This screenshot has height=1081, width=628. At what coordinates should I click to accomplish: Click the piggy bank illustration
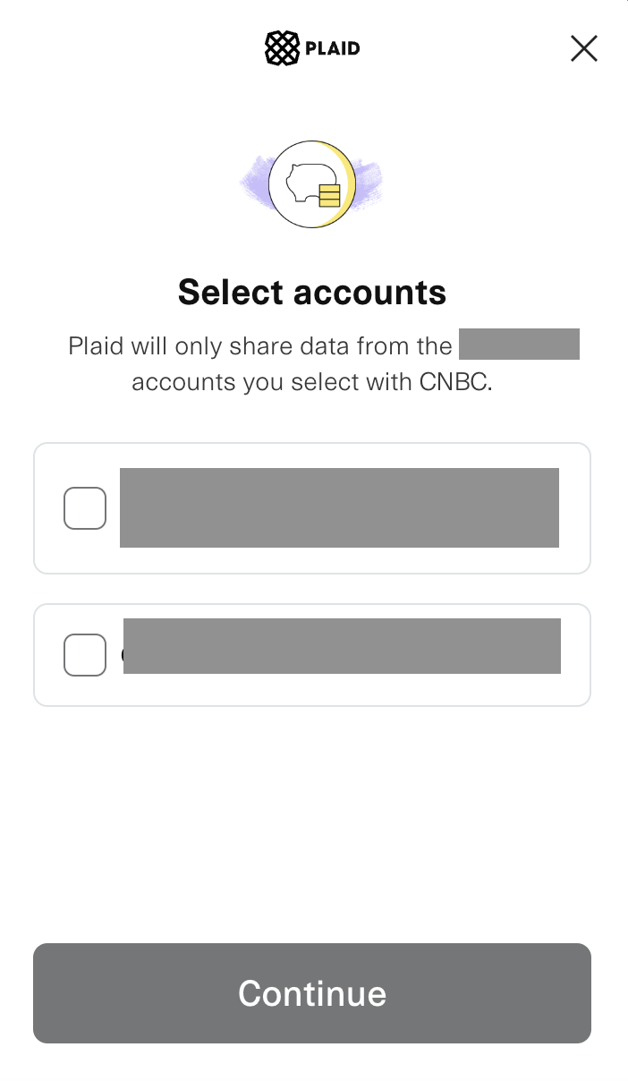[x=302, y=183]
